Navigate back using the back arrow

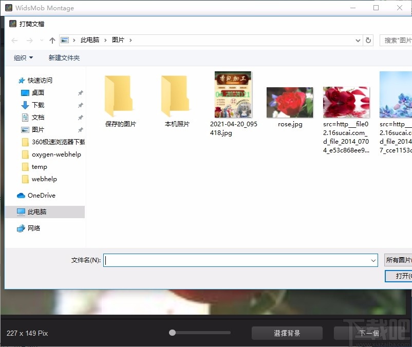(14, 40)
